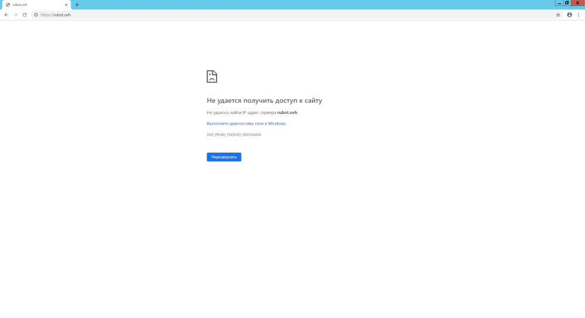The image size is (585, 318).
Task: Close the Chrome window with red X
Action: (x=577, y=3)
